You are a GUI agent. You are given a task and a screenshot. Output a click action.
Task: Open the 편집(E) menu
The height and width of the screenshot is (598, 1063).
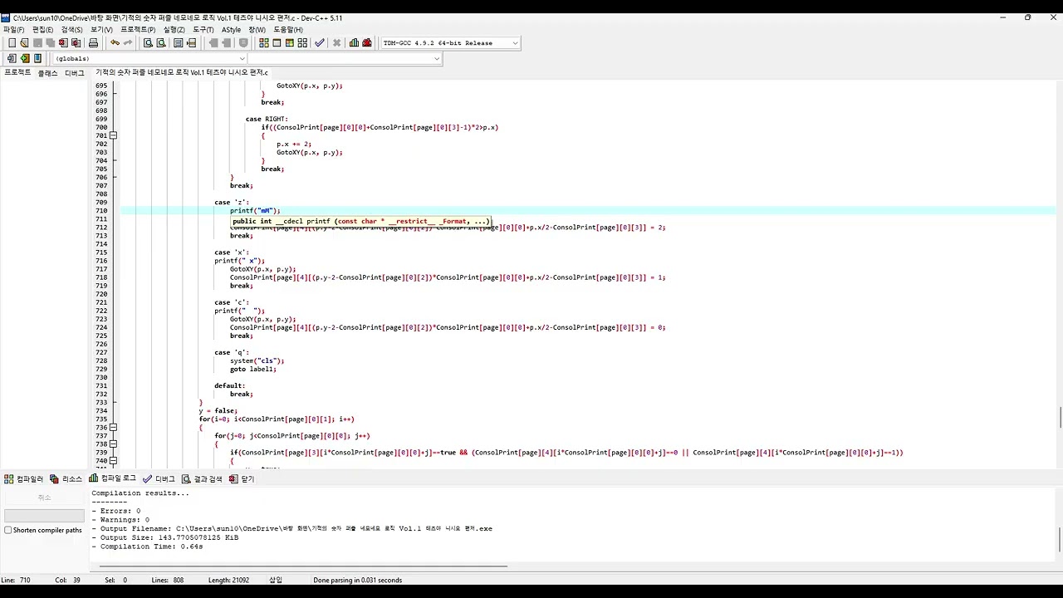(43, 29)
